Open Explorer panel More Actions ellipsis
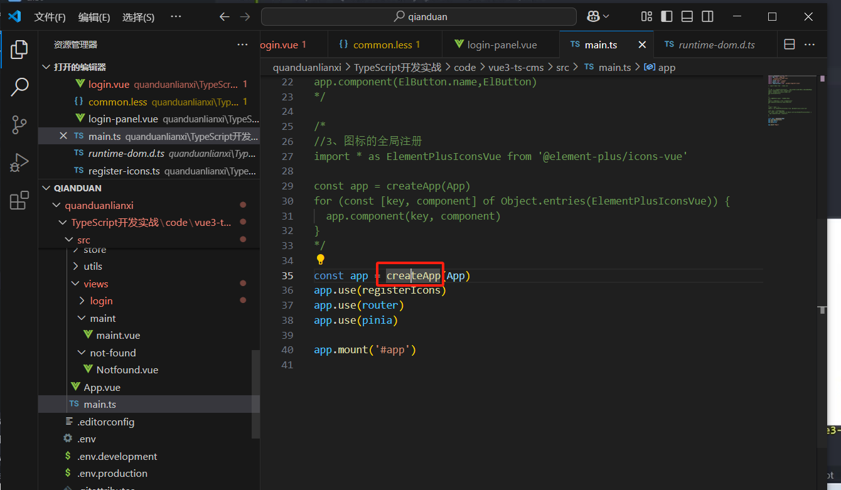841x490 pixels. (242, 45)
